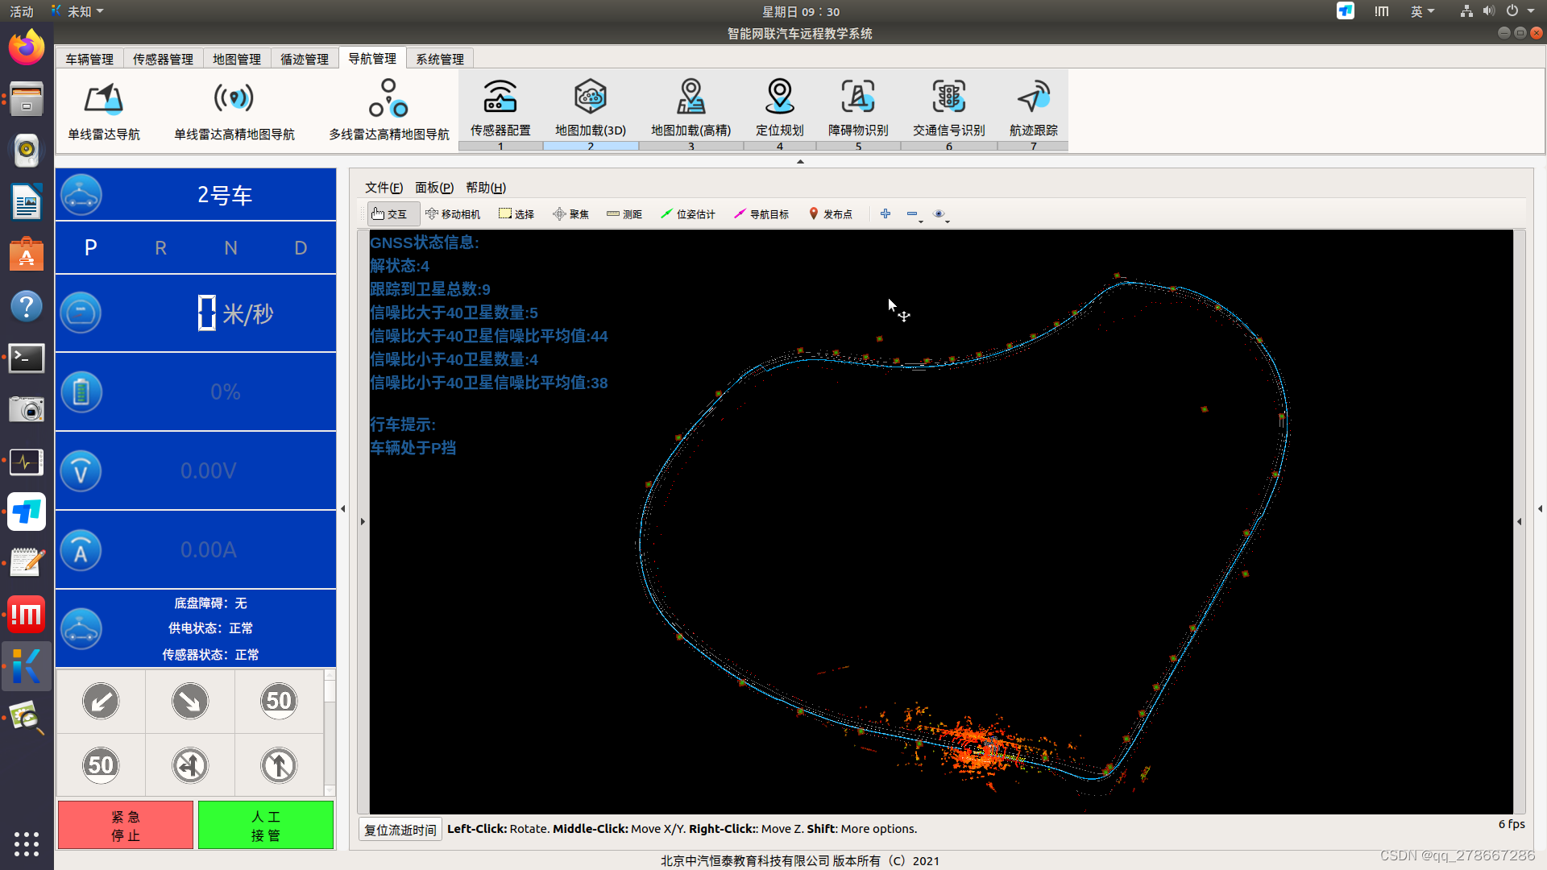
Task: Click the speedometer icon beside 米/秒
Action: coord(81,313)
